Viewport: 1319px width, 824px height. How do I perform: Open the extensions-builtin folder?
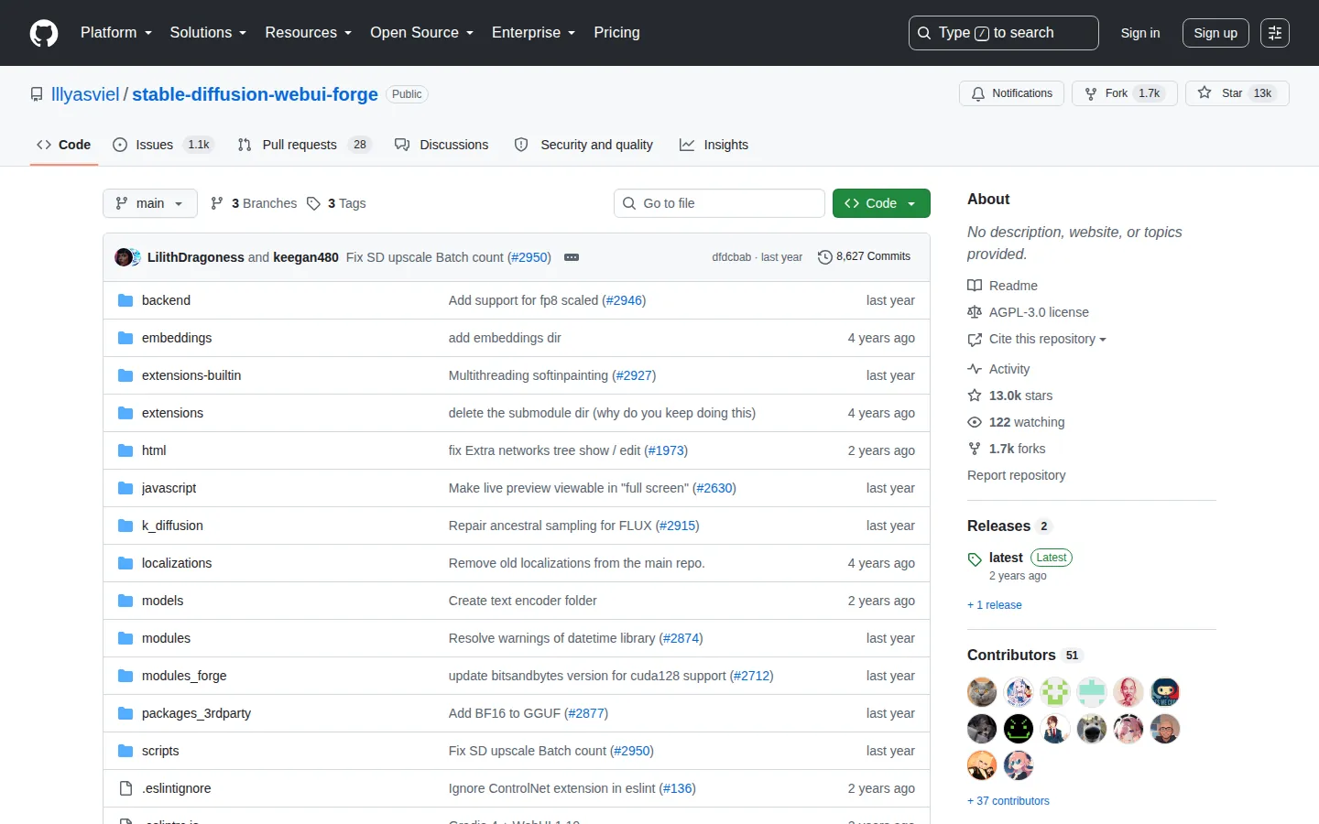[191, 375]
